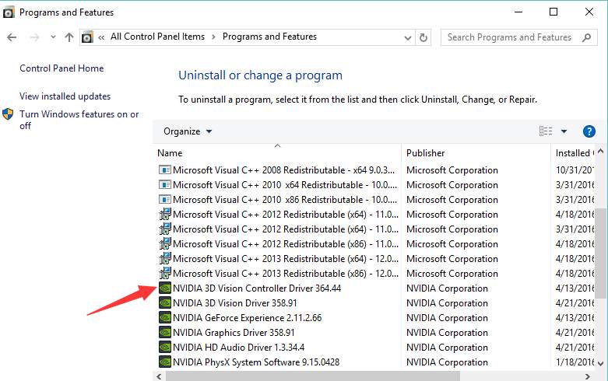This screenshot has width=608, height=381.
Task: Select Visual C++ 2013 (x86) Redistributable icon
Action: [x=165, y=273]
